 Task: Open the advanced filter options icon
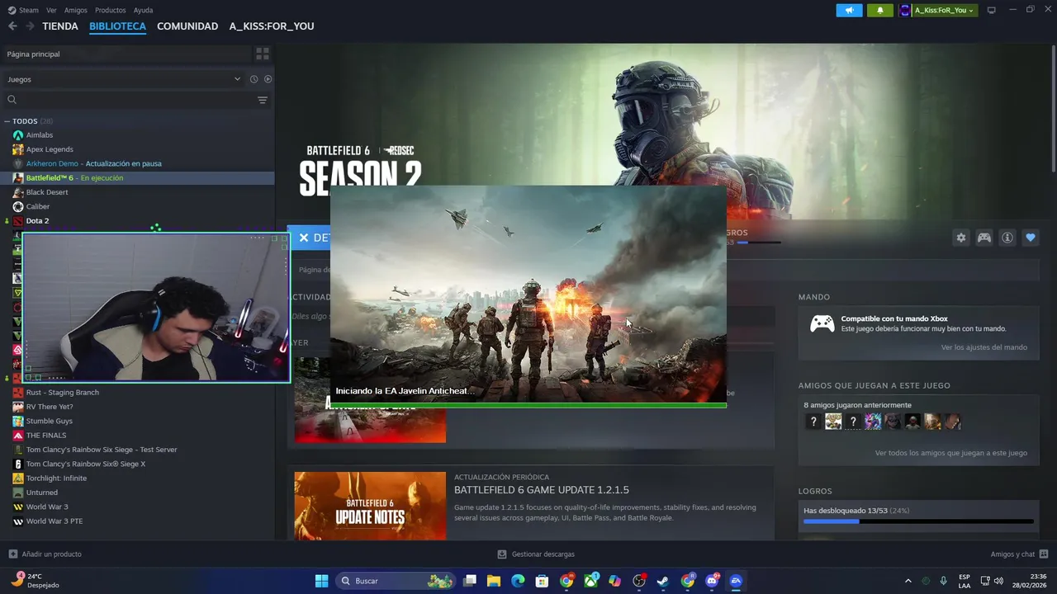(x=263, y=100)
